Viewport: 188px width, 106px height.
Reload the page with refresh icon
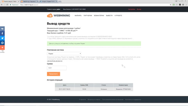(x=7, y=5)
